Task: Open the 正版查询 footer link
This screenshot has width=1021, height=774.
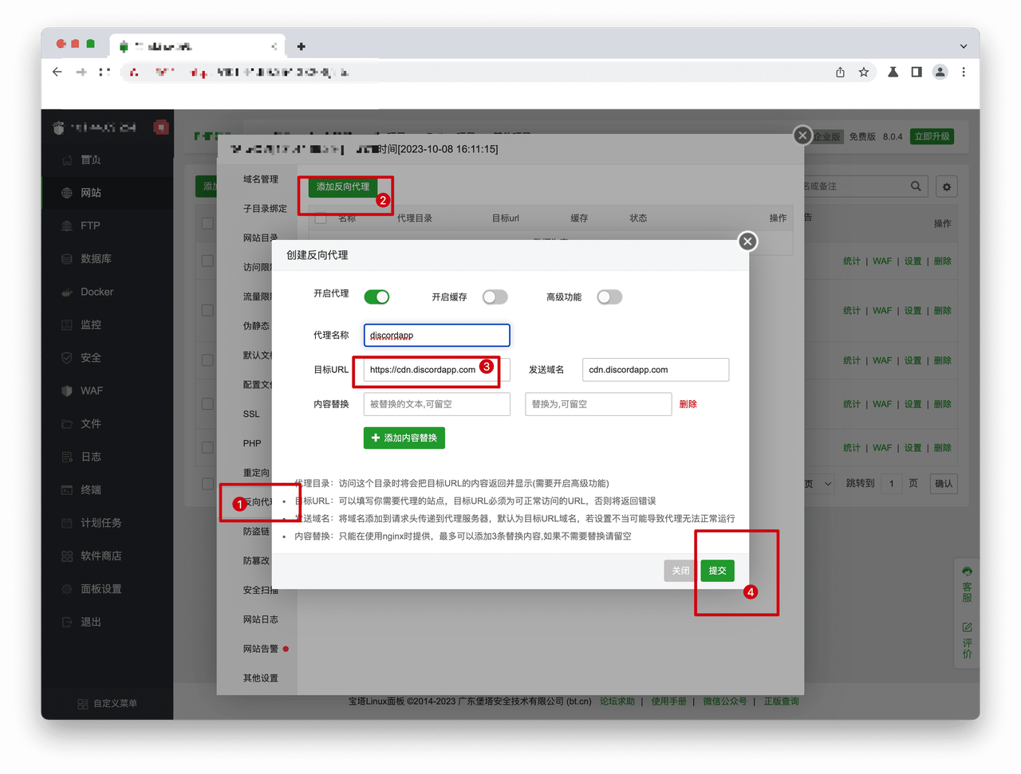Action: [x=781, y=701]
